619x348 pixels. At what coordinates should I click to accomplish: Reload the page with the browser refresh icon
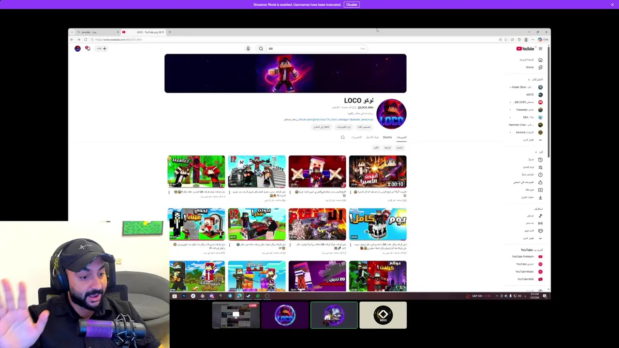(86, 40)
